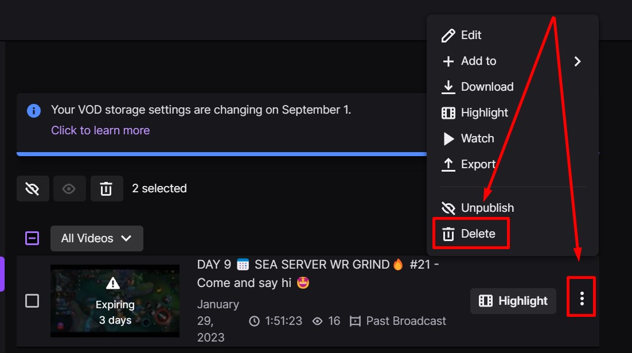Viewport: 632px width, 353px height.
Task: Open the Click to learn more link
Action: tap(100, 130)
